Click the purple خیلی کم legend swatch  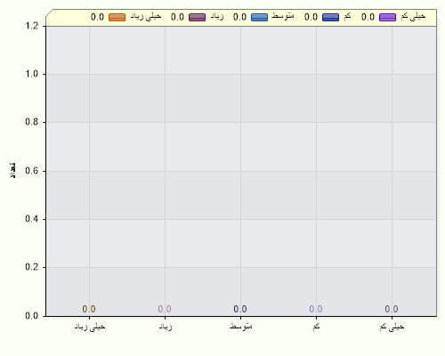[387, 17]
